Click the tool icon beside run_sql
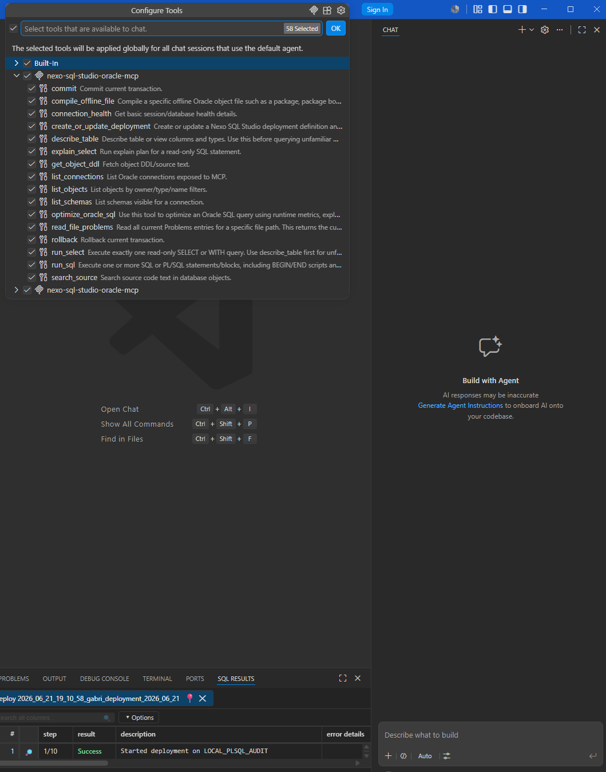The image size is (606, 772). tap(43, 265)
